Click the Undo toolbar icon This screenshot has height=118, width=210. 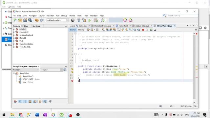tap(36, 20)
